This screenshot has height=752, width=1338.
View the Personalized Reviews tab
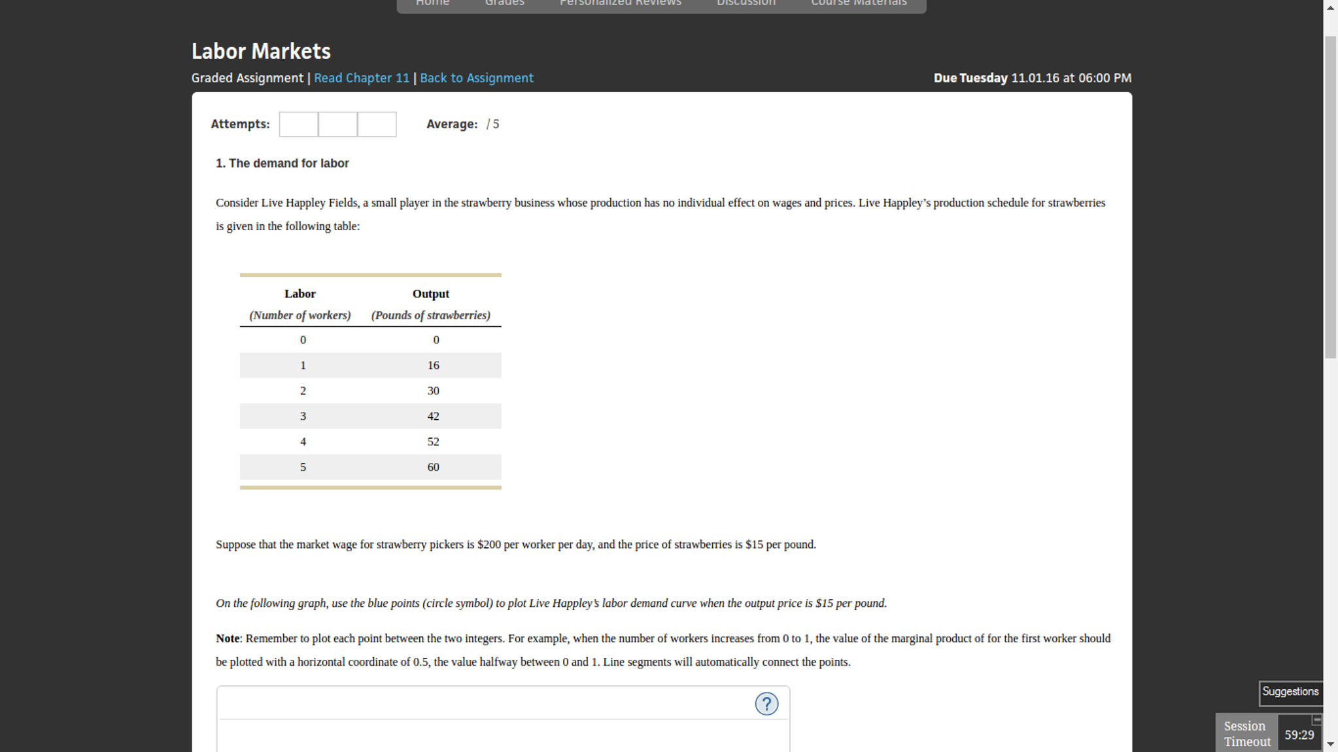[619, 3]
